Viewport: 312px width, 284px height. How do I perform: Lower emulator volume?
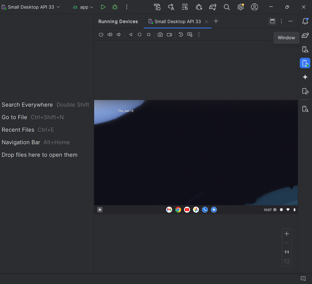point(119,35)
